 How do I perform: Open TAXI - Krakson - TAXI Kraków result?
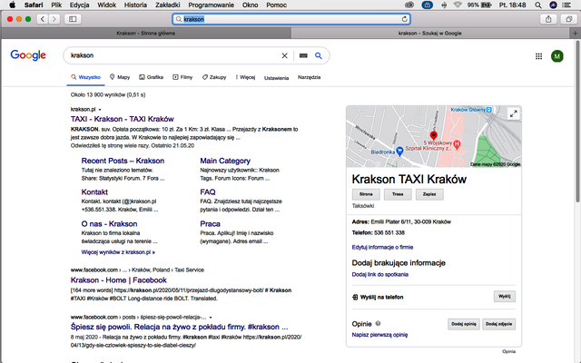click(x=123, y=119)
